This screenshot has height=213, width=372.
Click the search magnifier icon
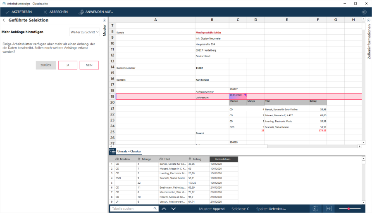coord(155,208)
